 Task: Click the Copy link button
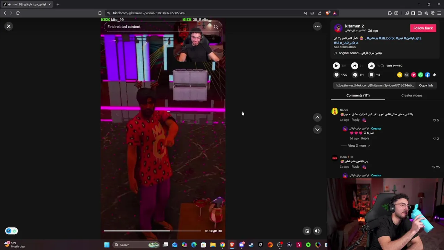click(426, 85)
